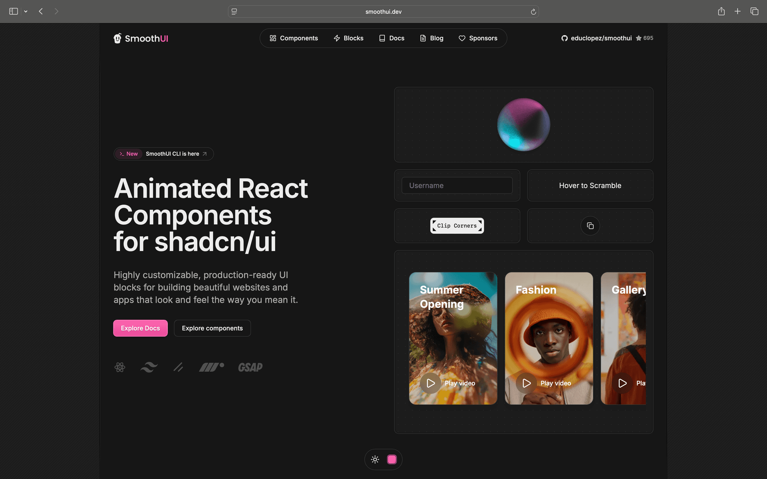Click the browser share icon

point(721,12)
